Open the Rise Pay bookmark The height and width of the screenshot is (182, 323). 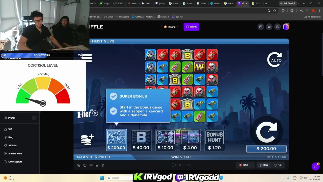177,17
